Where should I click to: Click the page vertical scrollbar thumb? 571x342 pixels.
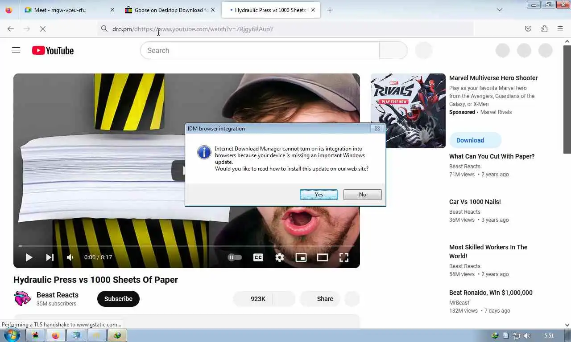567,99
